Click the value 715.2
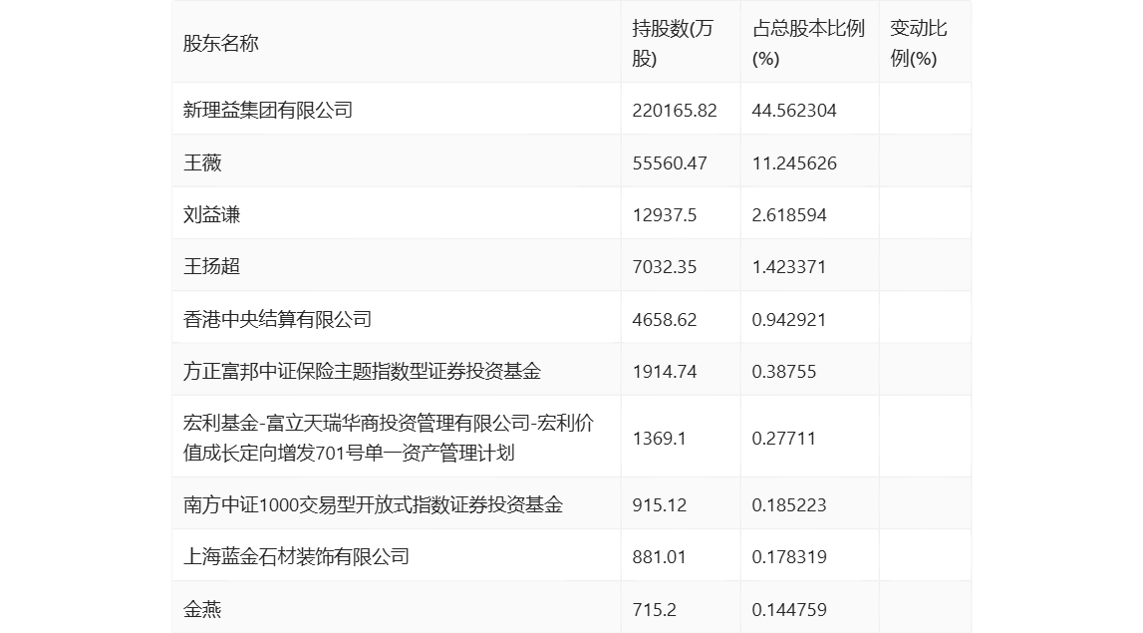1143x633 pixels. (x=654, y=610)
